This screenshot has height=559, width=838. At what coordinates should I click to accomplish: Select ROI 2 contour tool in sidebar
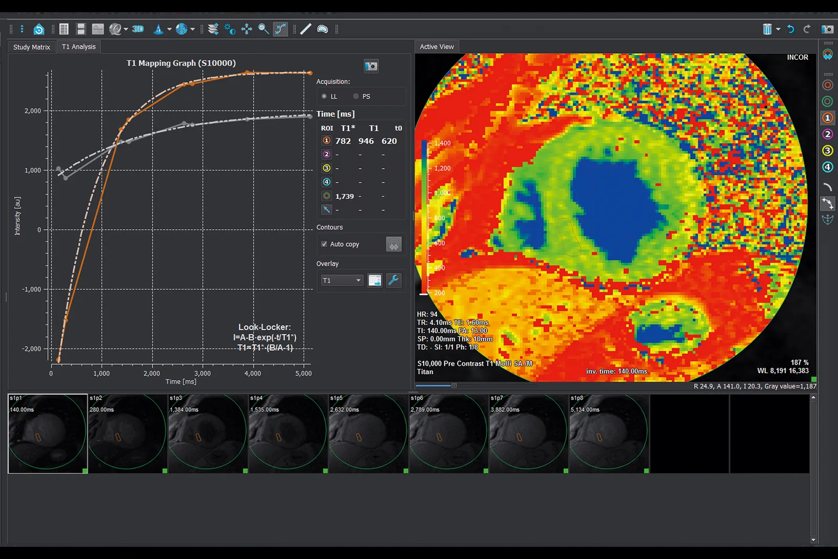828,135
